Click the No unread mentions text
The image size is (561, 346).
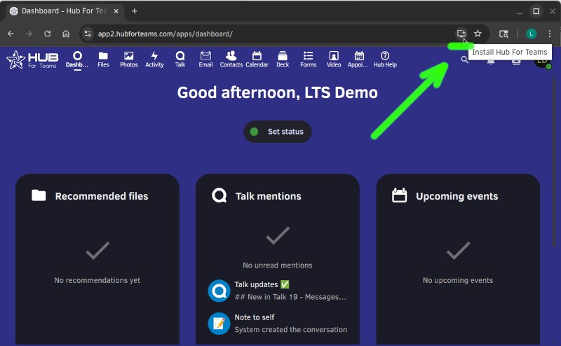(278, 265)
